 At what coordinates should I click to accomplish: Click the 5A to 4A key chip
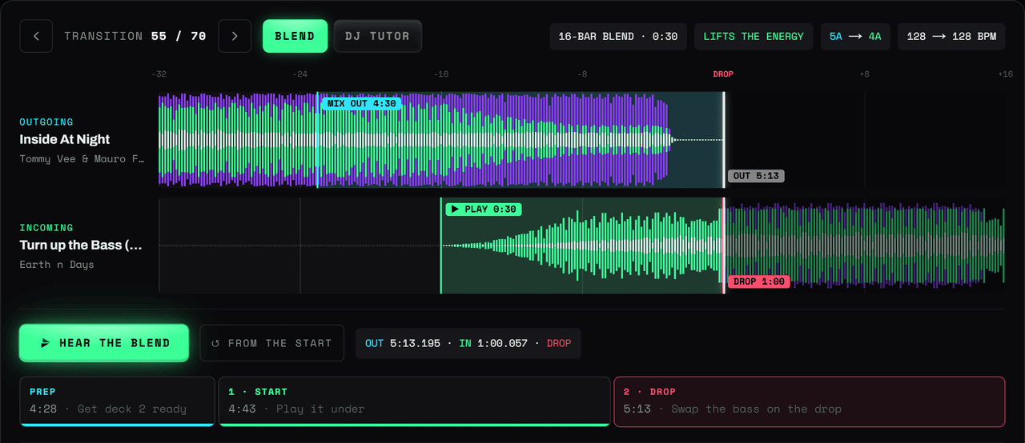point(855,36)
